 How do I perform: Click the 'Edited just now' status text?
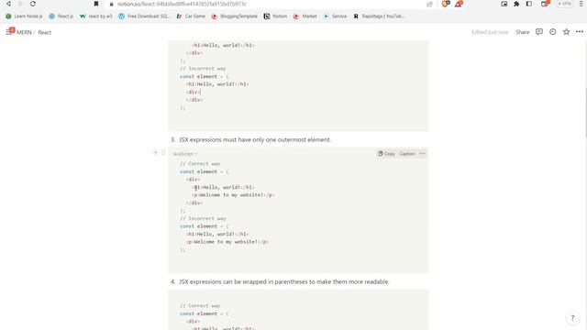click(490, 32)
